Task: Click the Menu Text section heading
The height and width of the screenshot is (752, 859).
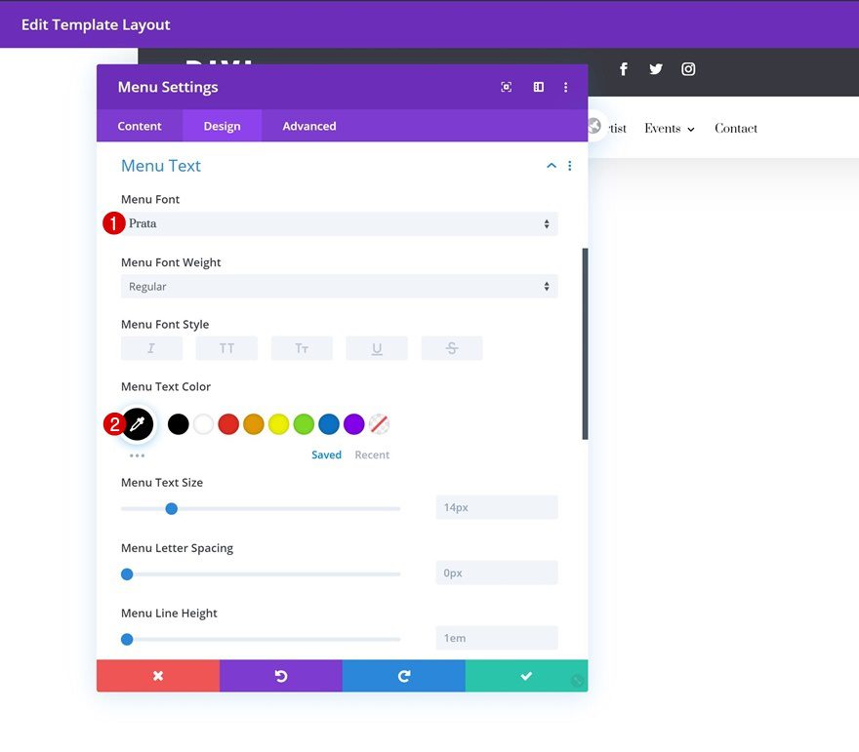Action: coord(161,165)
